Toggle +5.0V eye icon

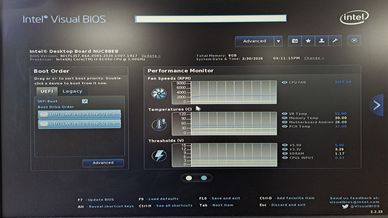tap(284, 145)
